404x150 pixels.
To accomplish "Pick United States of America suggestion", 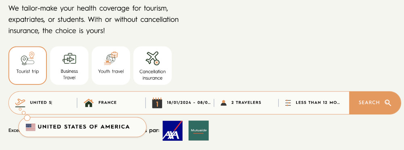I will 82,127.
